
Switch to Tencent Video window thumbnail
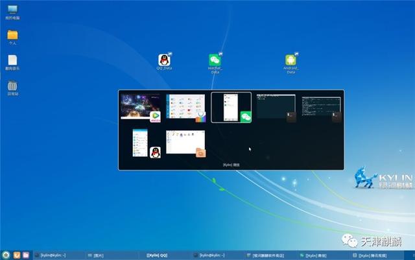coord(140,107)
